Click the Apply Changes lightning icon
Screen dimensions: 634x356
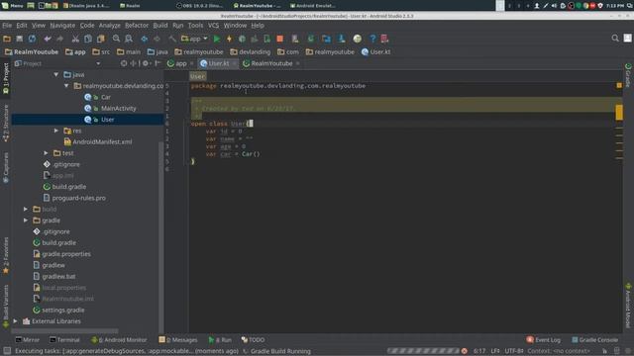coord(229,39)
